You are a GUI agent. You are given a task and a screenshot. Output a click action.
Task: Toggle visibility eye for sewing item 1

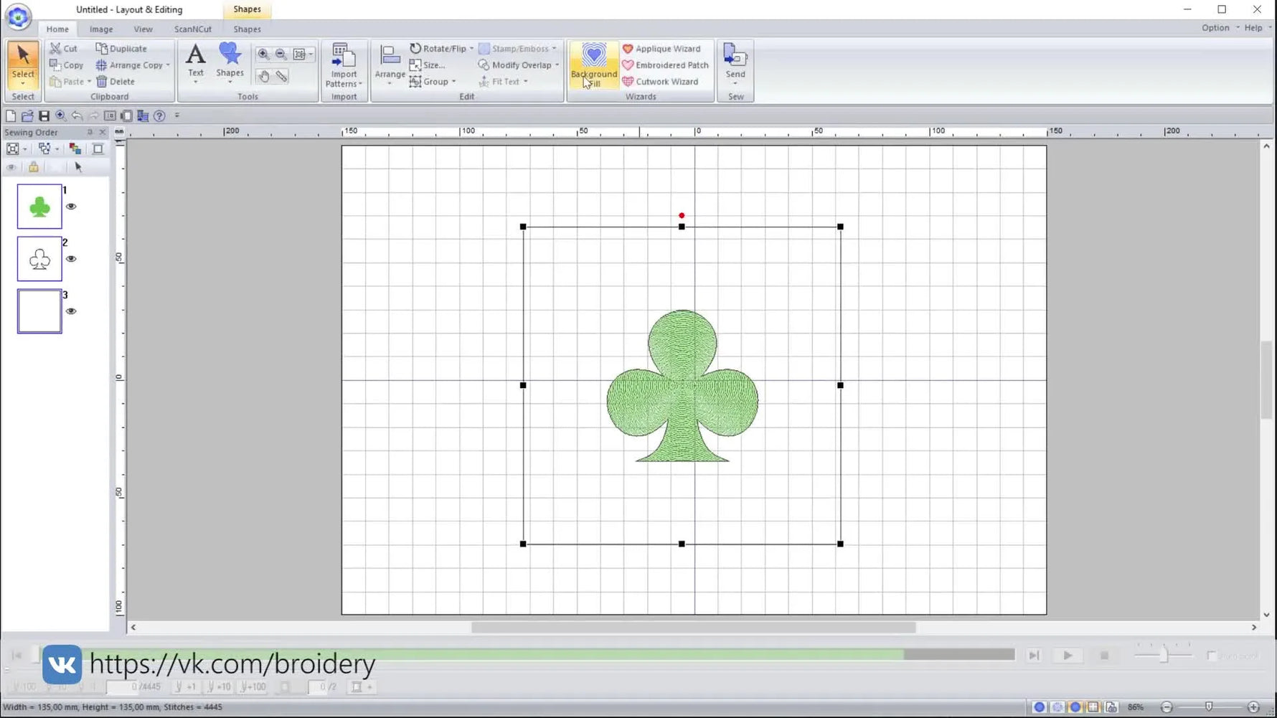pyautogui.click(x=71, y=207)
